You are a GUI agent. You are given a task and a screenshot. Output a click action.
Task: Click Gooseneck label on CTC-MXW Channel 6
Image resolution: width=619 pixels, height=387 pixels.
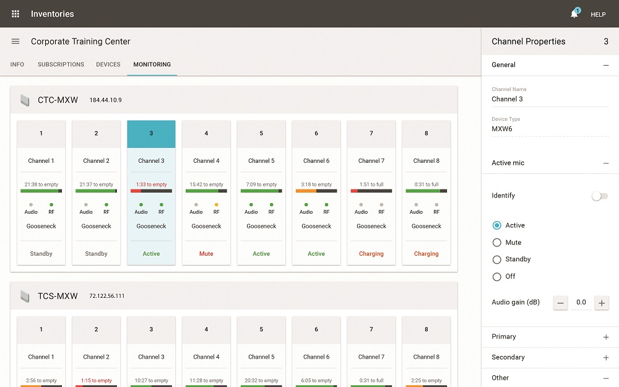coord(316,226)
